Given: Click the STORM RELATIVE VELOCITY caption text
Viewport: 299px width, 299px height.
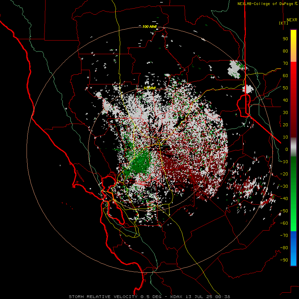Looking at the screenshot, I should pyautogui.click(x=103, y=297).
